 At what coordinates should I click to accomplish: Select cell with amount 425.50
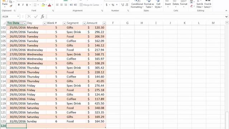click(x=96, y=104)
